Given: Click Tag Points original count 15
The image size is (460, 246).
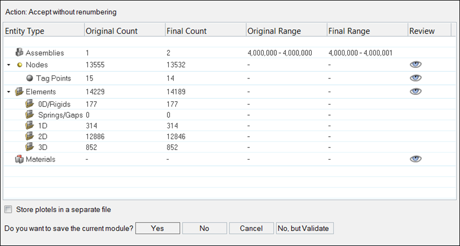Looking at the screenshot, I should [x=89, y=78].
